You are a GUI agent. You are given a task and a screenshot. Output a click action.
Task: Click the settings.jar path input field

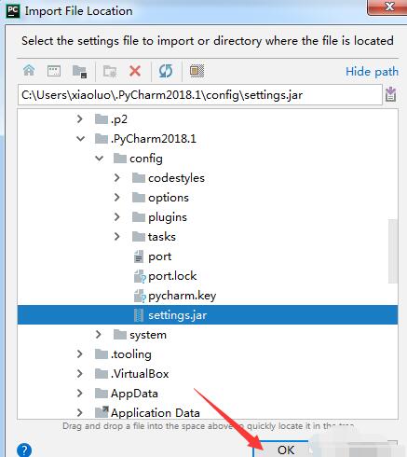(200, 95)
